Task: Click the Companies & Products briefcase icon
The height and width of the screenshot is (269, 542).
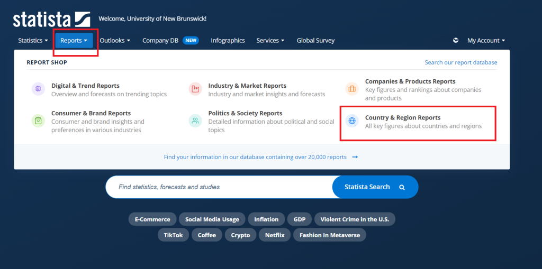Action: pyautogui.click(x=352, y=89)
